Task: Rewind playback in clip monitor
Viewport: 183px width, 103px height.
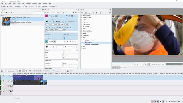Action: [x=137, y=64]
